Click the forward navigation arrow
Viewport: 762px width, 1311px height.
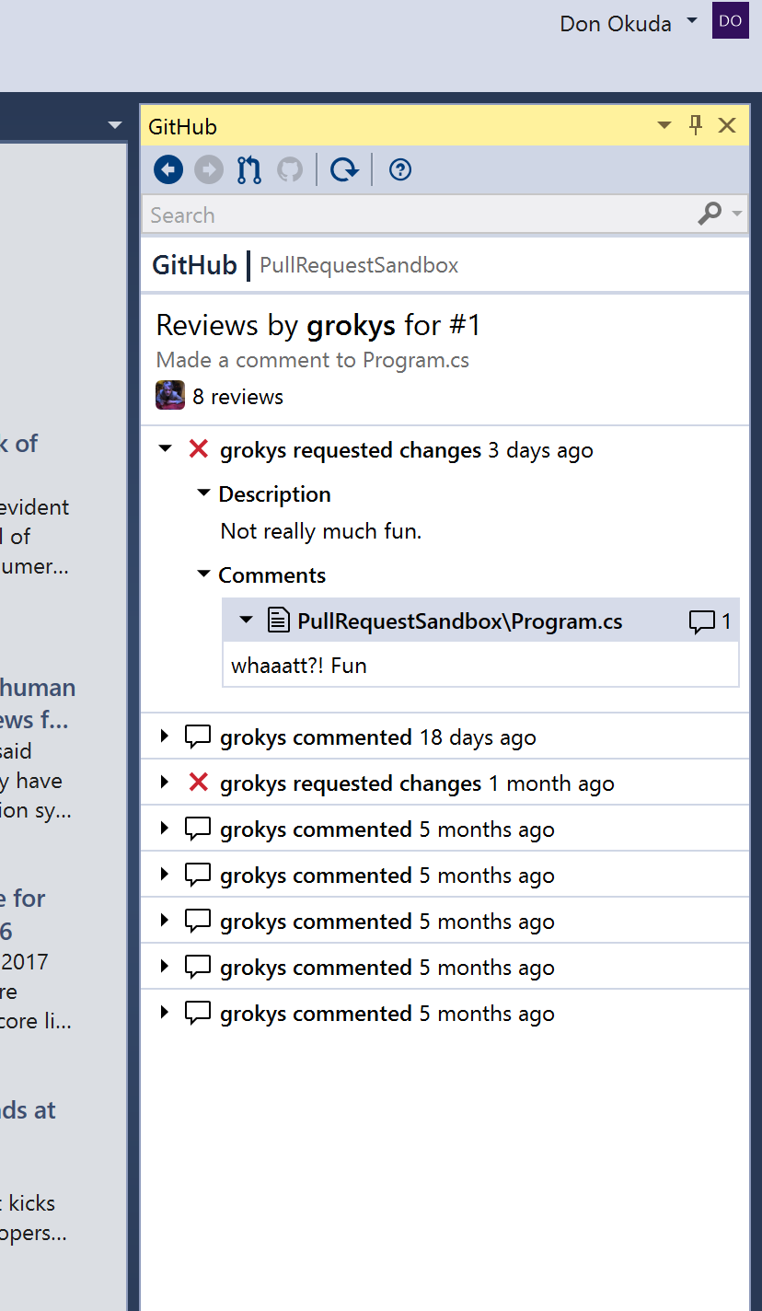click(209, 169)
